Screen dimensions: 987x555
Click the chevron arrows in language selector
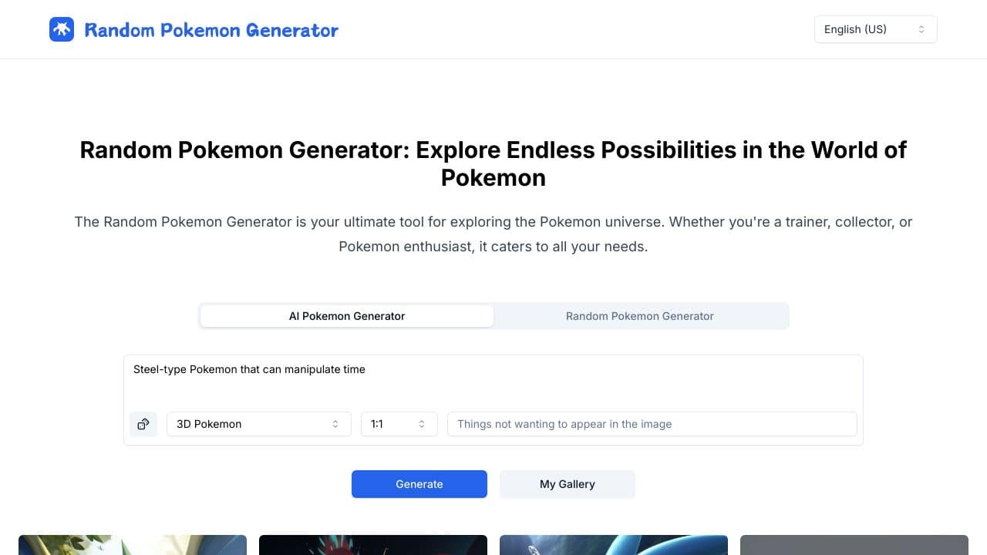click(921, 29)
